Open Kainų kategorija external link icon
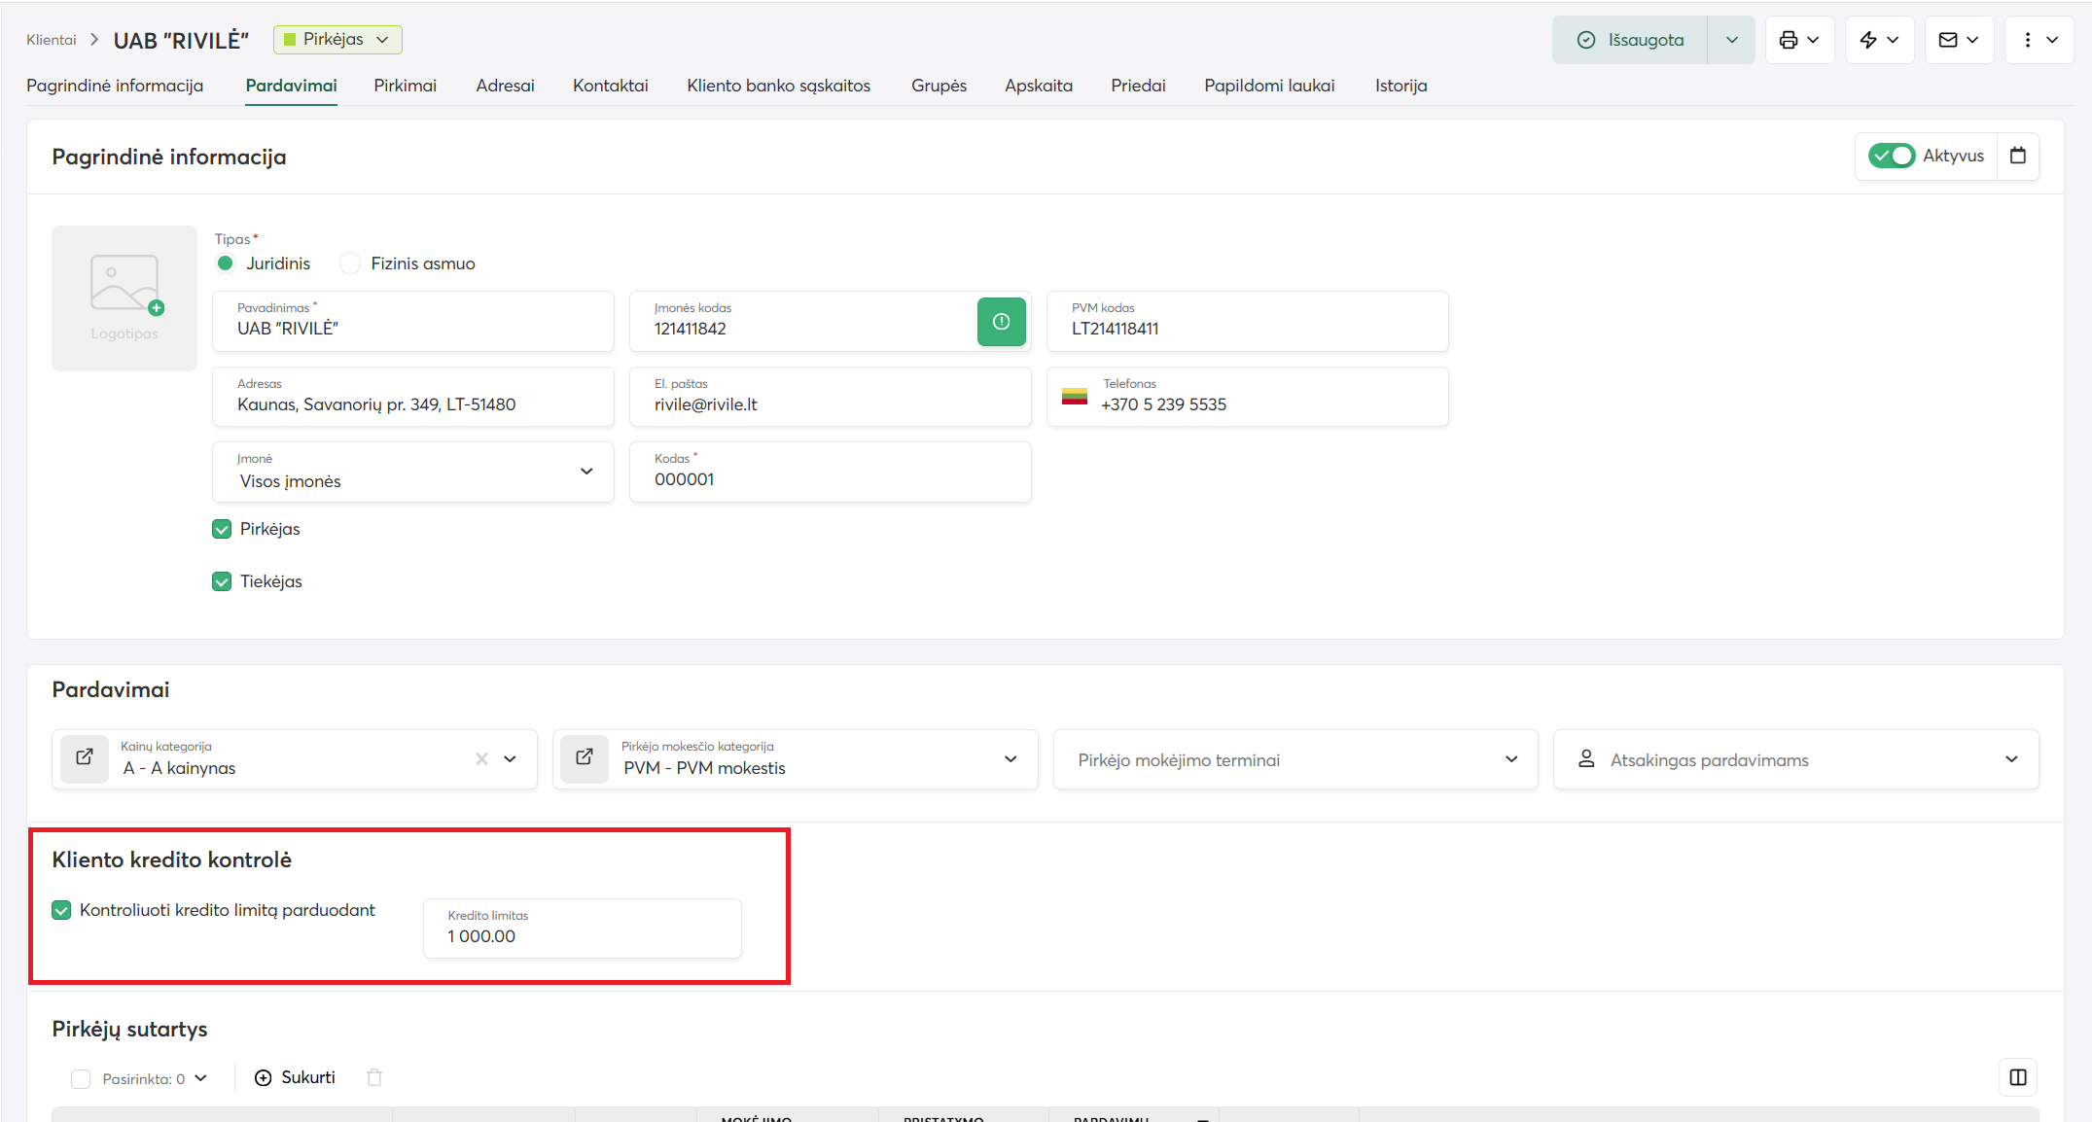This screenshot has height=1122, width=2092. [85, 758]
